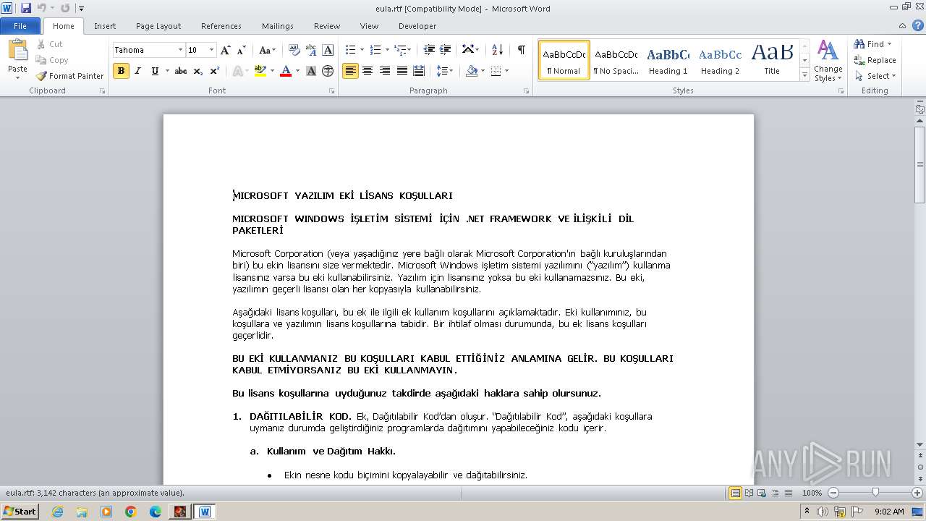The height and width of the screenshot is (521, 926).
Task: Open Internet Explorer from taskbar
Action: click(x=57, y=512)
